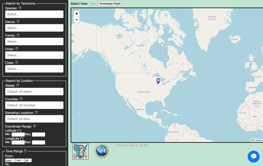The width and height of the screenshot is (263, 166).
Task: Click the Family help question-mark icon
Action: pyautogui.click(x=18, y=35)
